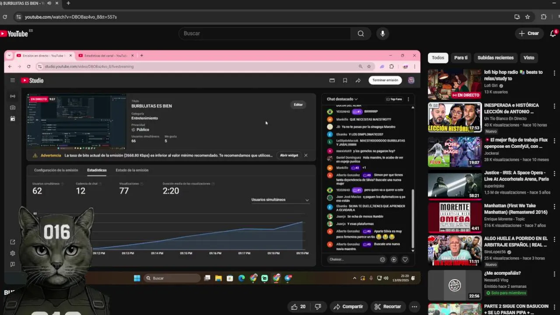
Task: Select the Todos filter chip
Action: 438,58
